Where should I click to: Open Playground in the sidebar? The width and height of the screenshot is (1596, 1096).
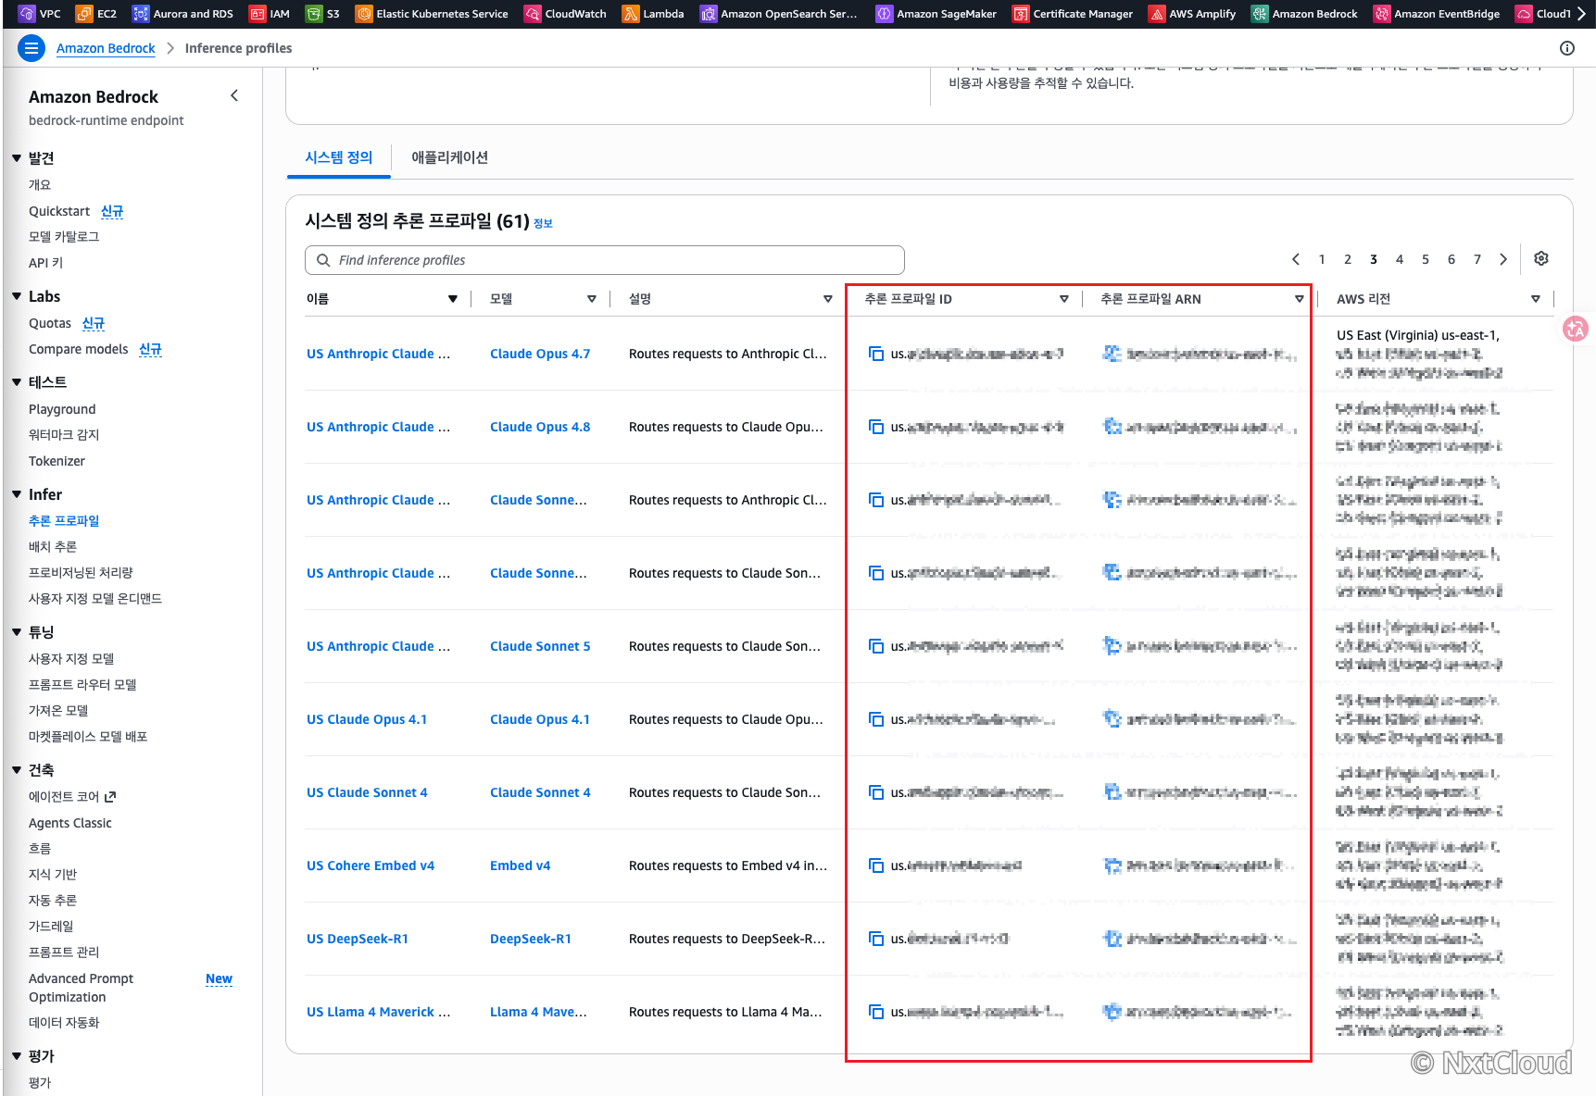(62, 409)
